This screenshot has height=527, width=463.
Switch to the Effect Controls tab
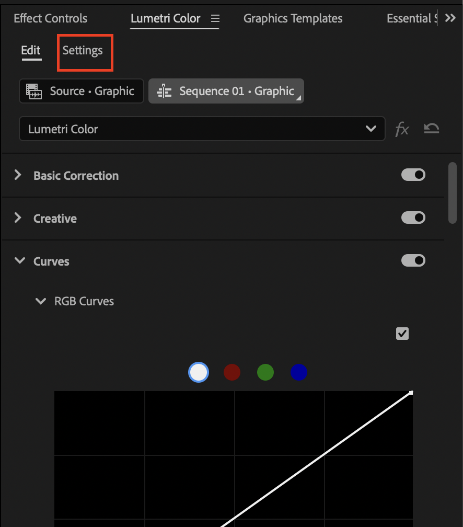pos(50,18)
